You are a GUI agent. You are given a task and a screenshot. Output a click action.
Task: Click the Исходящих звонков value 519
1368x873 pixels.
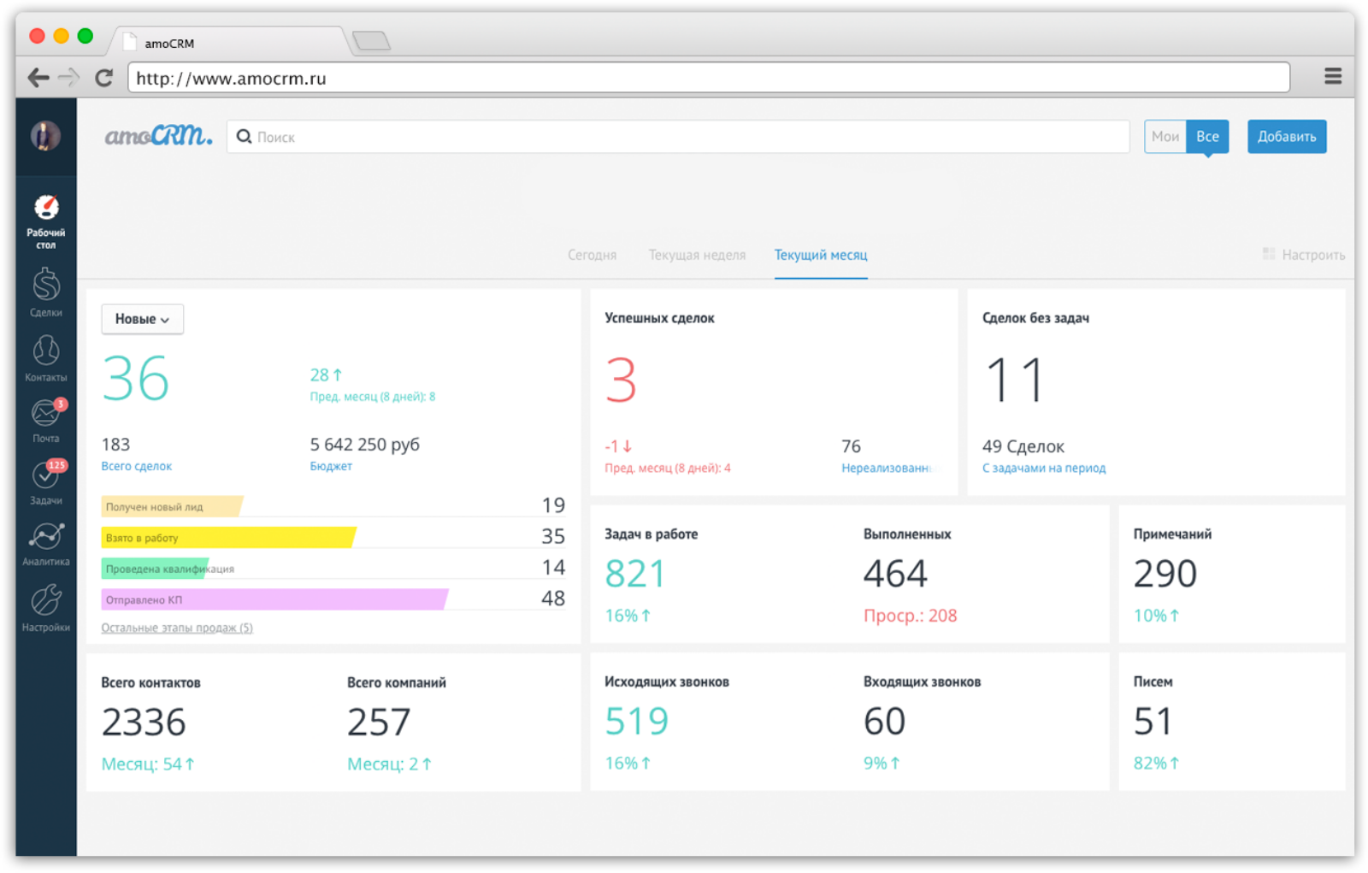[x=636, y=722]
